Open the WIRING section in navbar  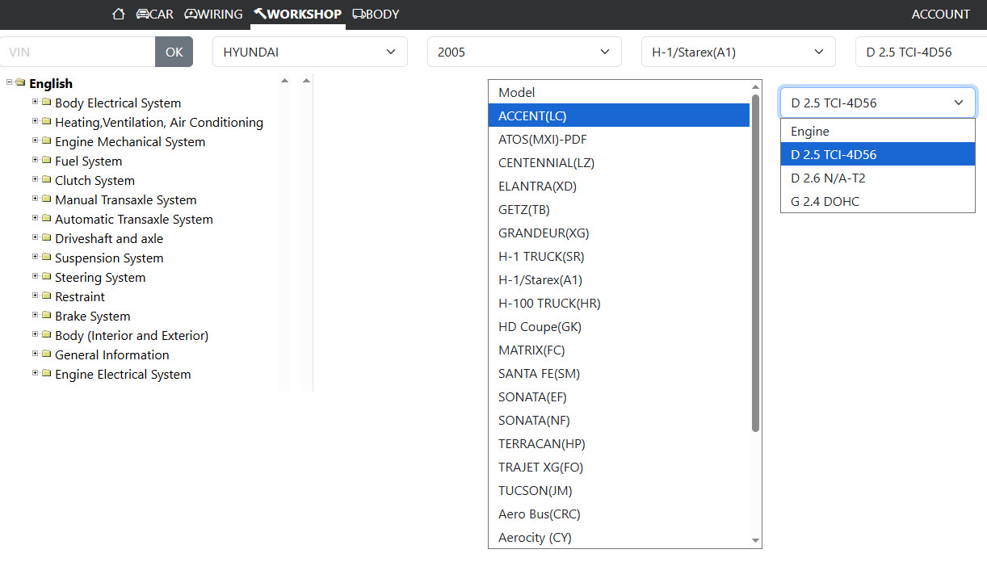pyautogui.click(x=213, y=14)
